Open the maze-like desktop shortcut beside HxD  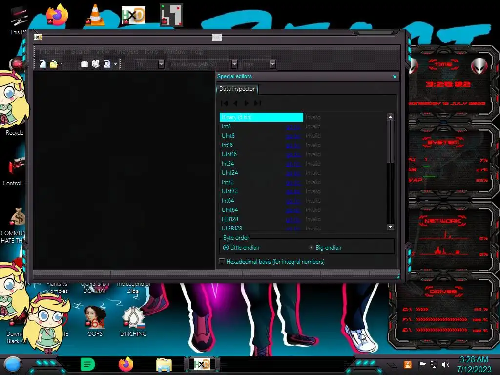click(171, 15)
